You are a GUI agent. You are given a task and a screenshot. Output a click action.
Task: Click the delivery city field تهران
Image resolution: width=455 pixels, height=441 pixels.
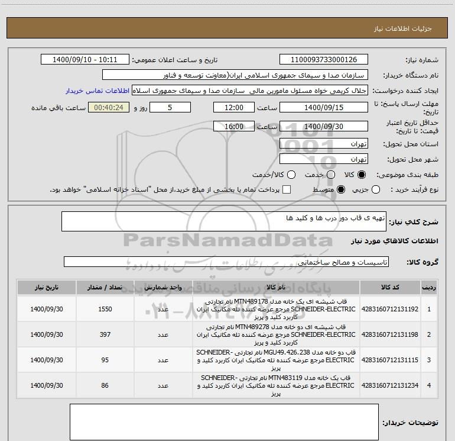(324, 159)
